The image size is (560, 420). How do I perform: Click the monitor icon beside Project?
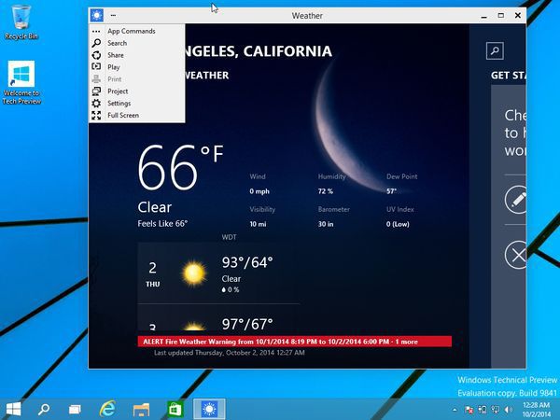point(96,91)
